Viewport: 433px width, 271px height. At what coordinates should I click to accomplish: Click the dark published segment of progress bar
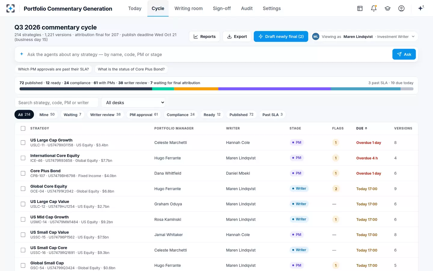point(86,89)
